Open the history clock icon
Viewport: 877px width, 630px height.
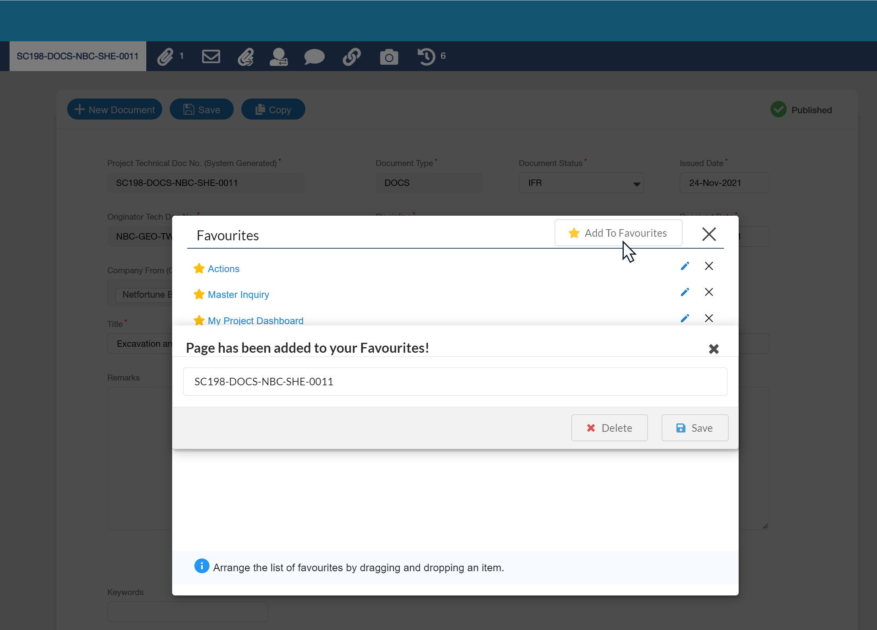(x=427, y=56)
